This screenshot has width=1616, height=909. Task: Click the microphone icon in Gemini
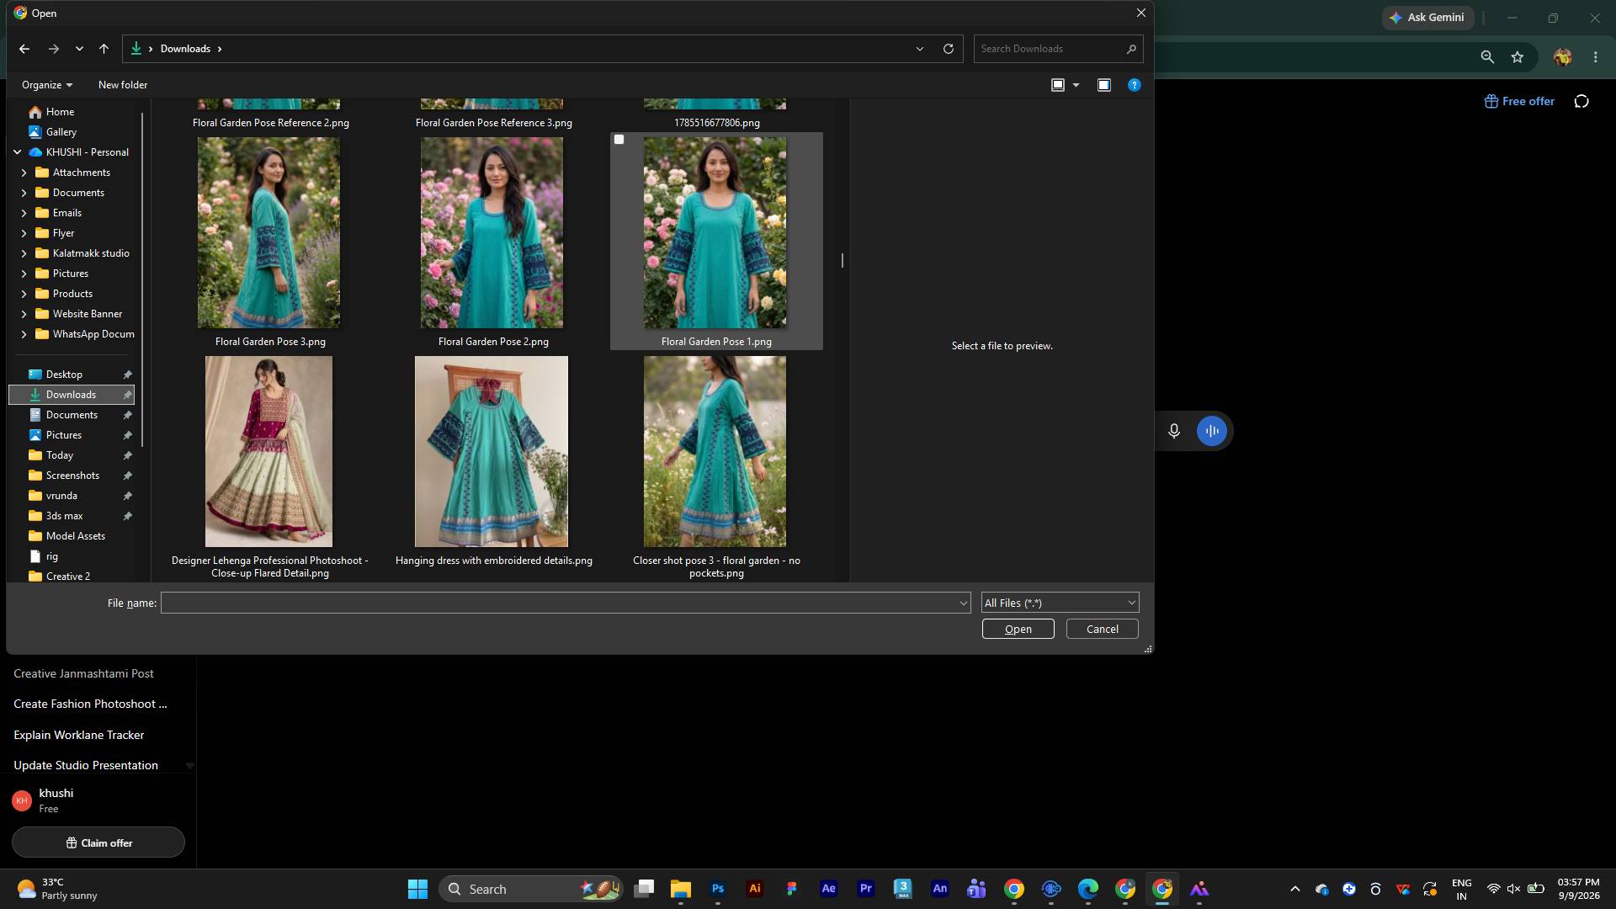pos(1174,431)
